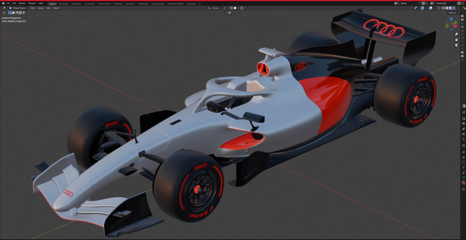Open the Physics properties tab
Image resolution: width=466 pixels, height=240 pixels.
click(x=463, y=167)
